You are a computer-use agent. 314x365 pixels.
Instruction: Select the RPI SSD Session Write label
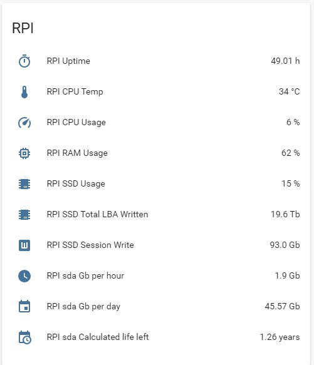pos(90,245)
